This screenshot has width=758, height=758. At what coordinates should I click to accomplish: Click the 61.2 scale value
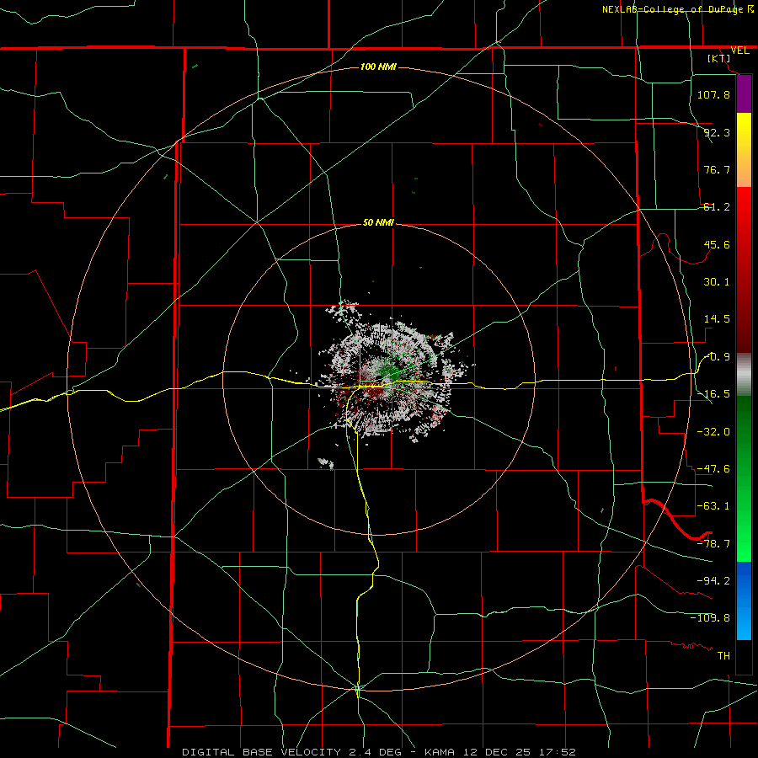click(717, 207)
